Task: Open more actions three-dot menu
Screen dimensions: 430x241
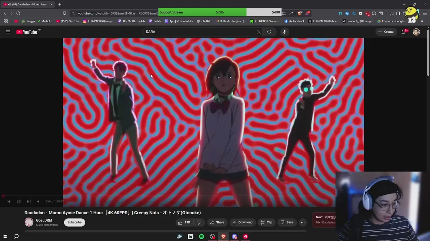Action: (303, 222)
